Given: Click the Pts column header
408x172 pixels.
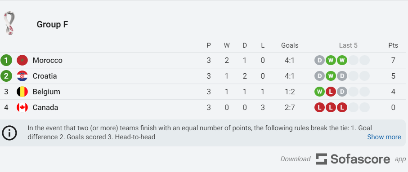Looking at the screenshot, I should point(393,45).
